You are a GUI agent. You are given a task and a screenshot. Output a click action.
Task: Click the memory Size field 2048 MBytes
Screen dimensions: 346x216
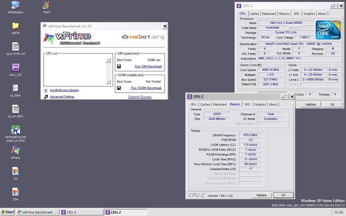point(217,119)
